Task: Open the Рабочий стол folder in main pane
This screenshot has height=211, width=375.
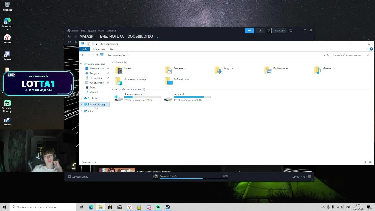Action: click(x=177, y=81)
